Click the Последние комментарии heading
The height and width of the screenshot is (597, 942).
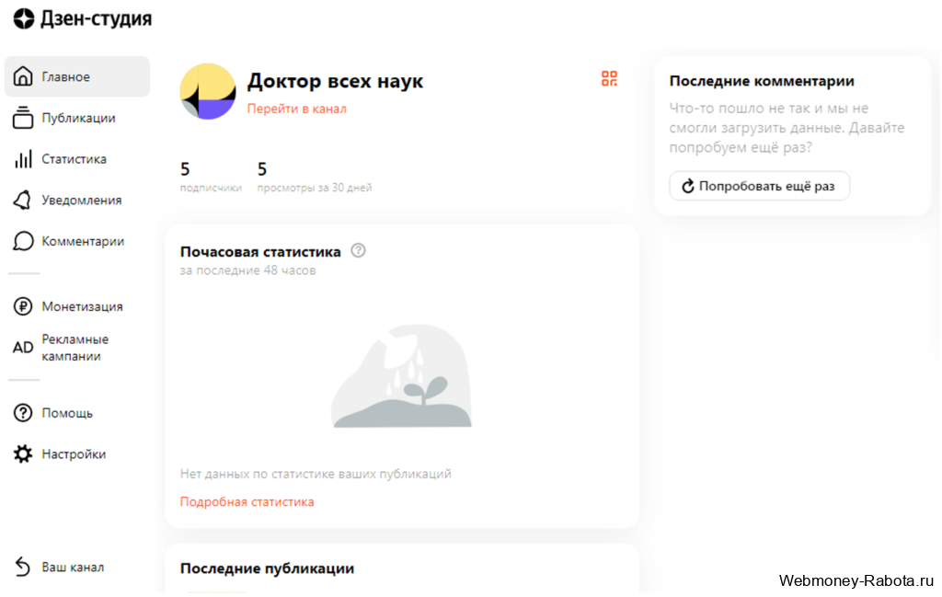(x=762, y=81)
